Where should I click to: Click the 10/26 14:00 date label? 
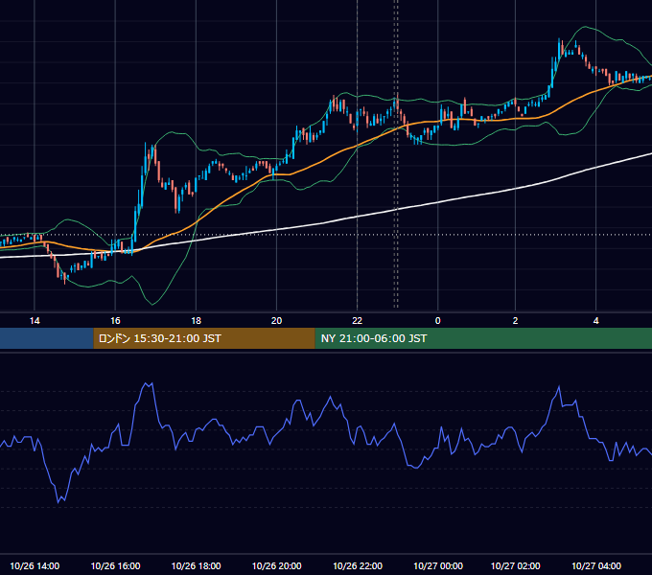35,565
